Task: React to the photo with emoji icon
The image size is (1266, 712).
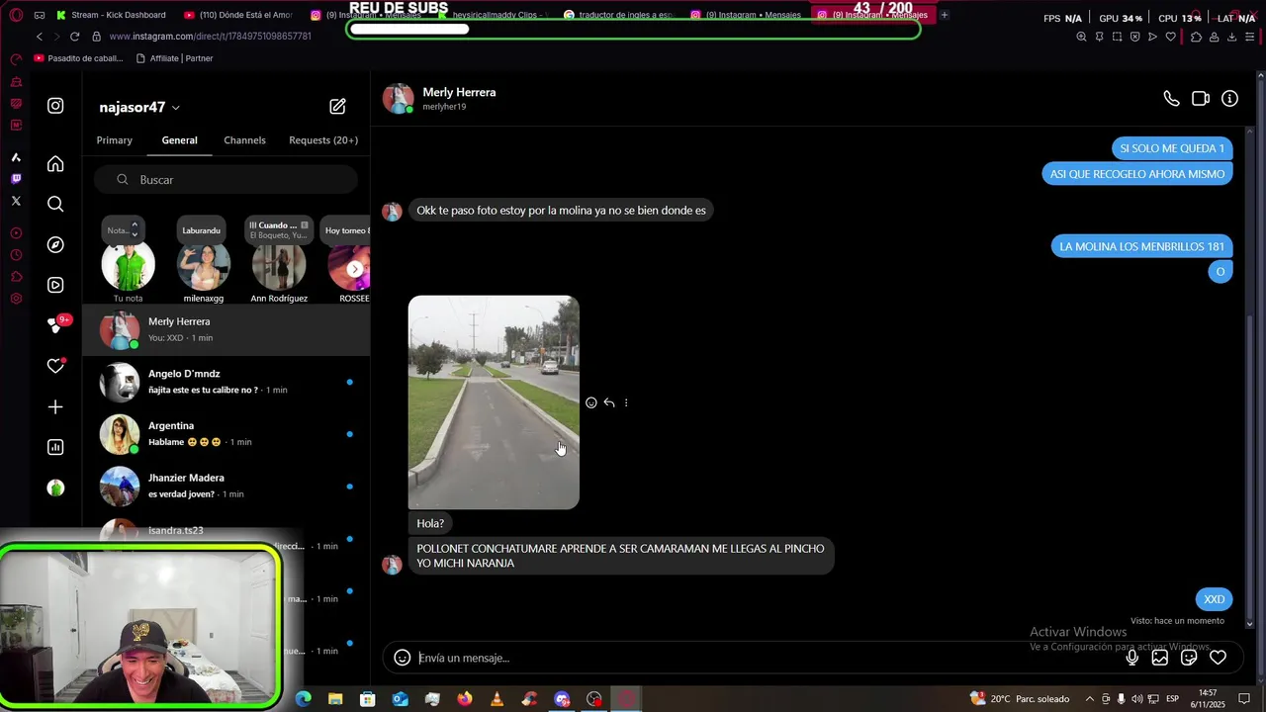Action: [x=591, y=402]
